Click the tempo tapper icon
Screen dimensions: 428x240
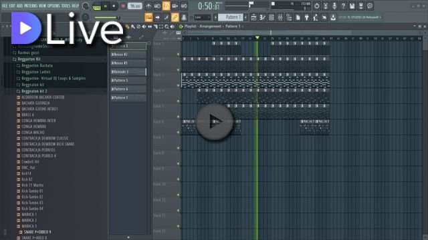tap(315, 17)
